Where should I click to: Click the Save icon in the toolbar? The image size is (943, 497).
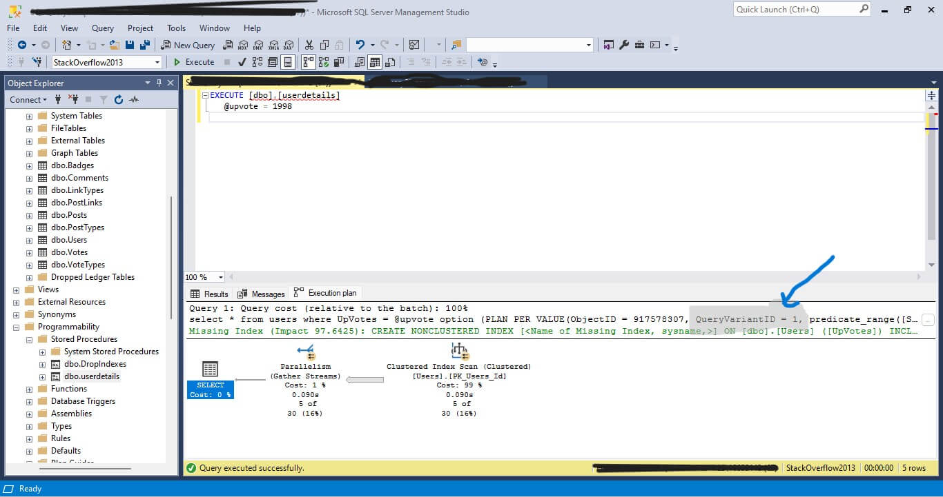[x=130, y=44]
